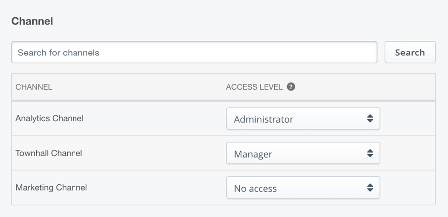Click the Search for channels placeholder text
448x217 pixels.
59,53
